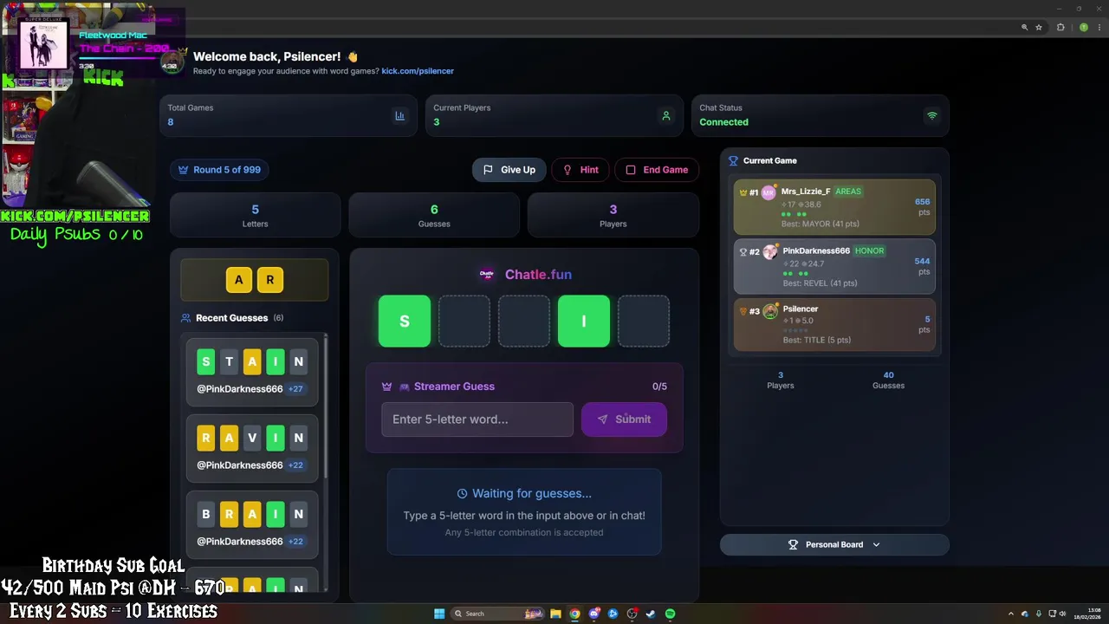Open the STAIN guess card

tap(252, 372)
